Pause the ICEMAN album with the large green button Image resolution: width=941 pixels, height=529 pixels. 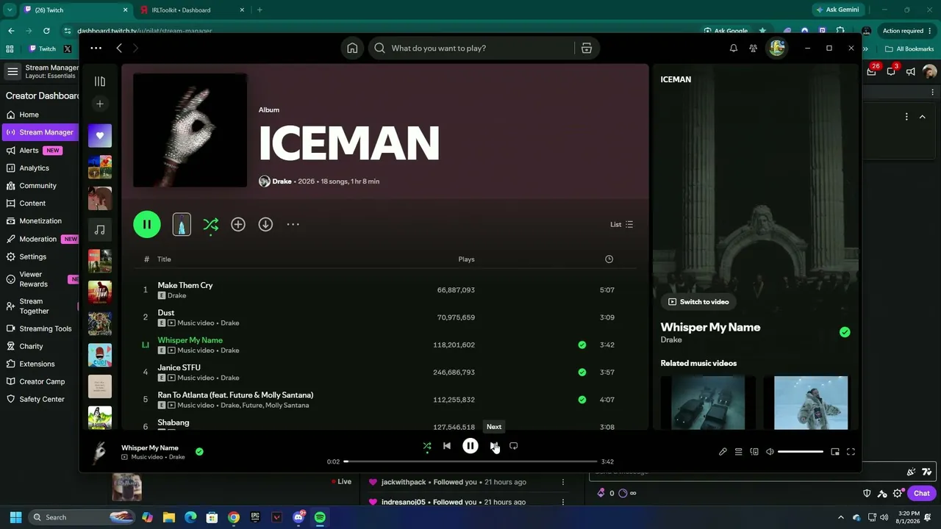[147, 225]
